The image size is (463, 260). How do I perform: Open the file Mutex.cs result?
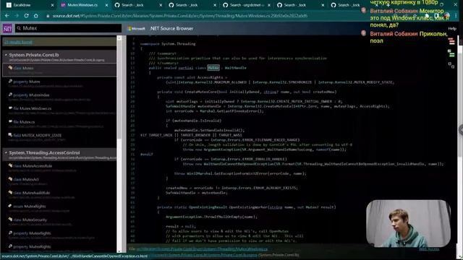click(59, 123)
